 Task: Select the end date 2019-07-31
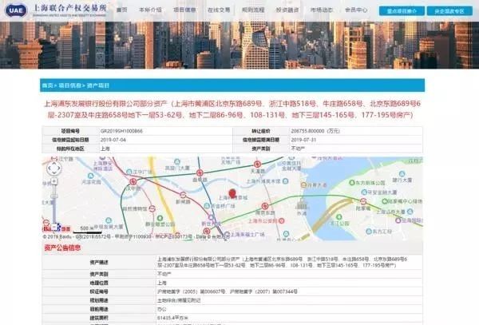(303, 140)
